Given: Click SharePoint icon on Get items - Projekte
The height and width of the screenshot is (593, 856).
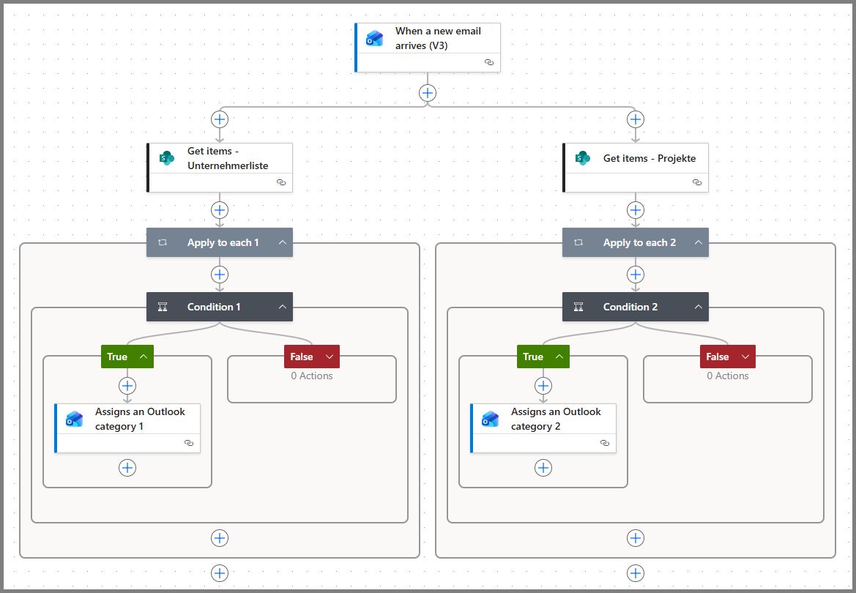Looking at the screenshot, I should (582, 158).
